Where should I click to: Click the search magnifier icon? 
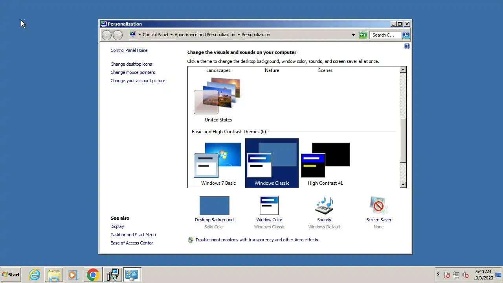[406, 35]
